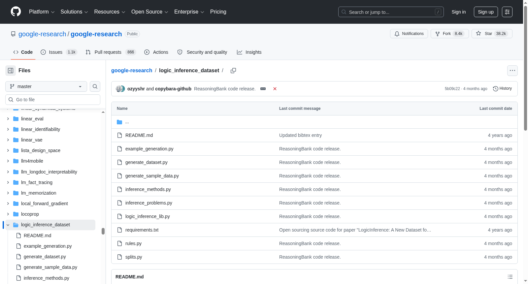Select lista_design_space folder in the tree
Viewport: 528px width, 284px height.
click(x=41, y=150)
